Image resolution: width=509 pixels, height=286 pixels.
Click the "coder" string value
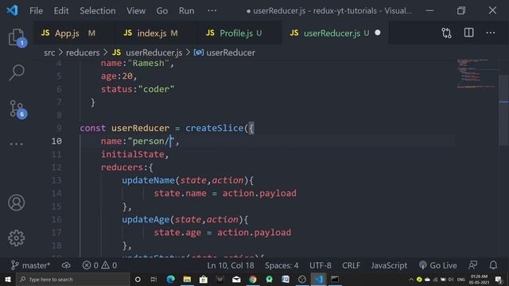tap(156, 89)
